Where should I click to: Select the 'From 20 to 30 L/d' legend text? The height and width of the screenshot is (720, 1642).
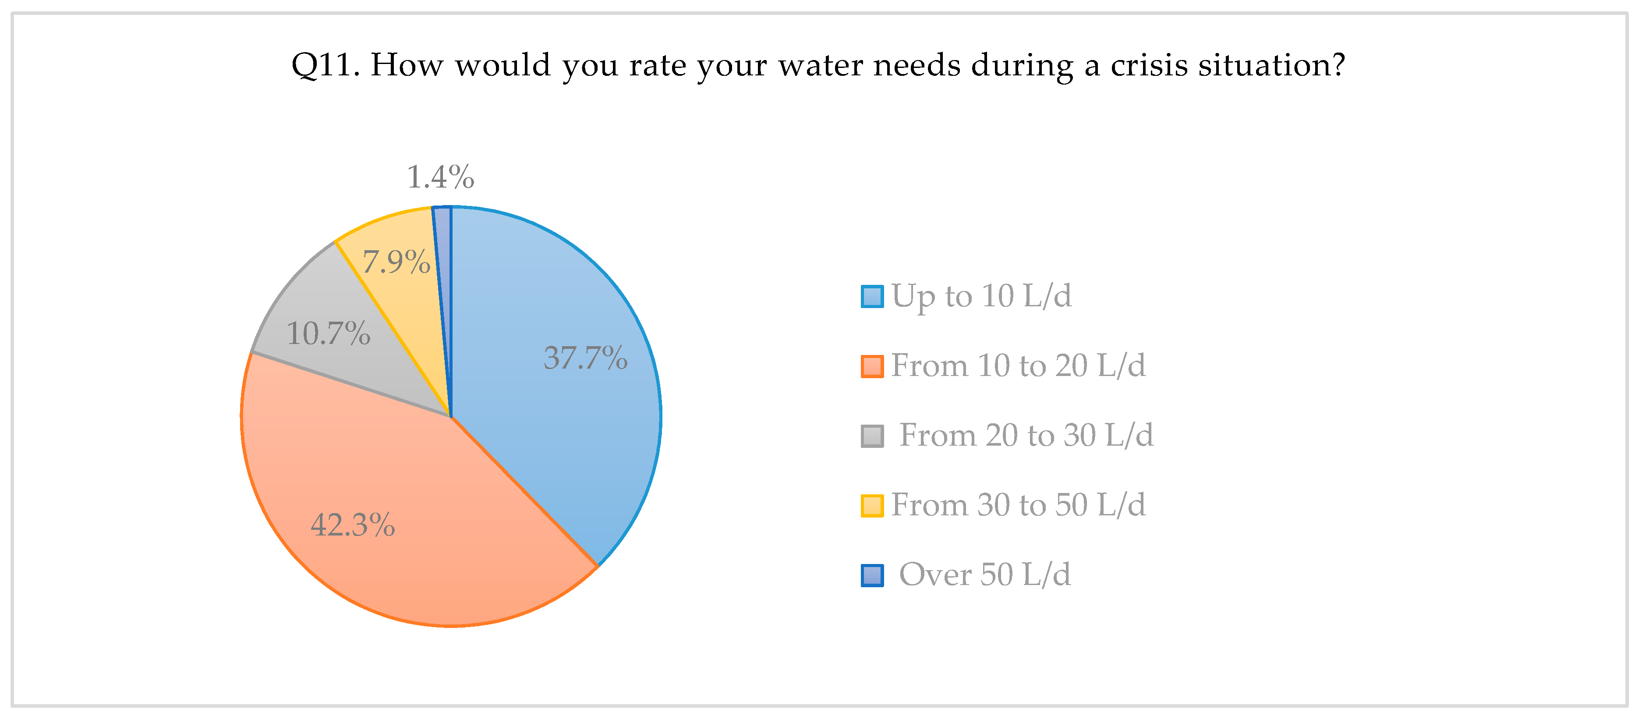(1026, 436)
